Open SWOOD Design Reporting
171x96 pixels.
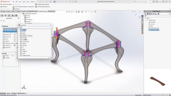42,7
